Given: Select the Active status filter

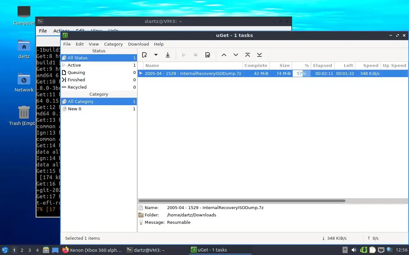Looking at the screenshot, I should pos(99,65).
